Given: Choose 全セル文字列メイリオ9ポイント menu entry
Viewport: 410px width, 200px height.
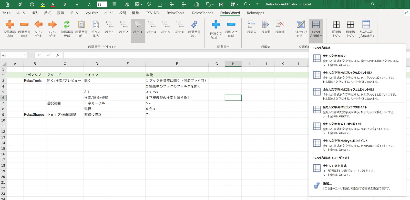Looking at the screenshot, I should (x=357, y=128).
